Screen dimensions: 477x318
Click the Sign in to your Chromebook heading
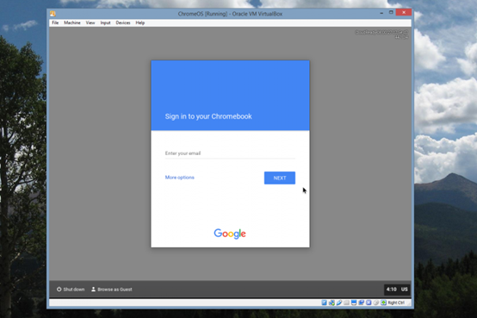[208, 116]
